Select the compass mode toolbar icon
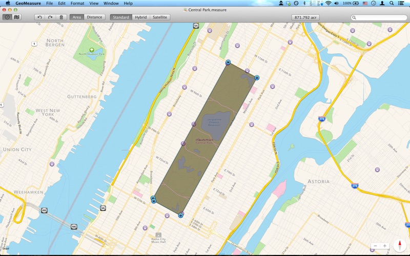 coord(7,17)
